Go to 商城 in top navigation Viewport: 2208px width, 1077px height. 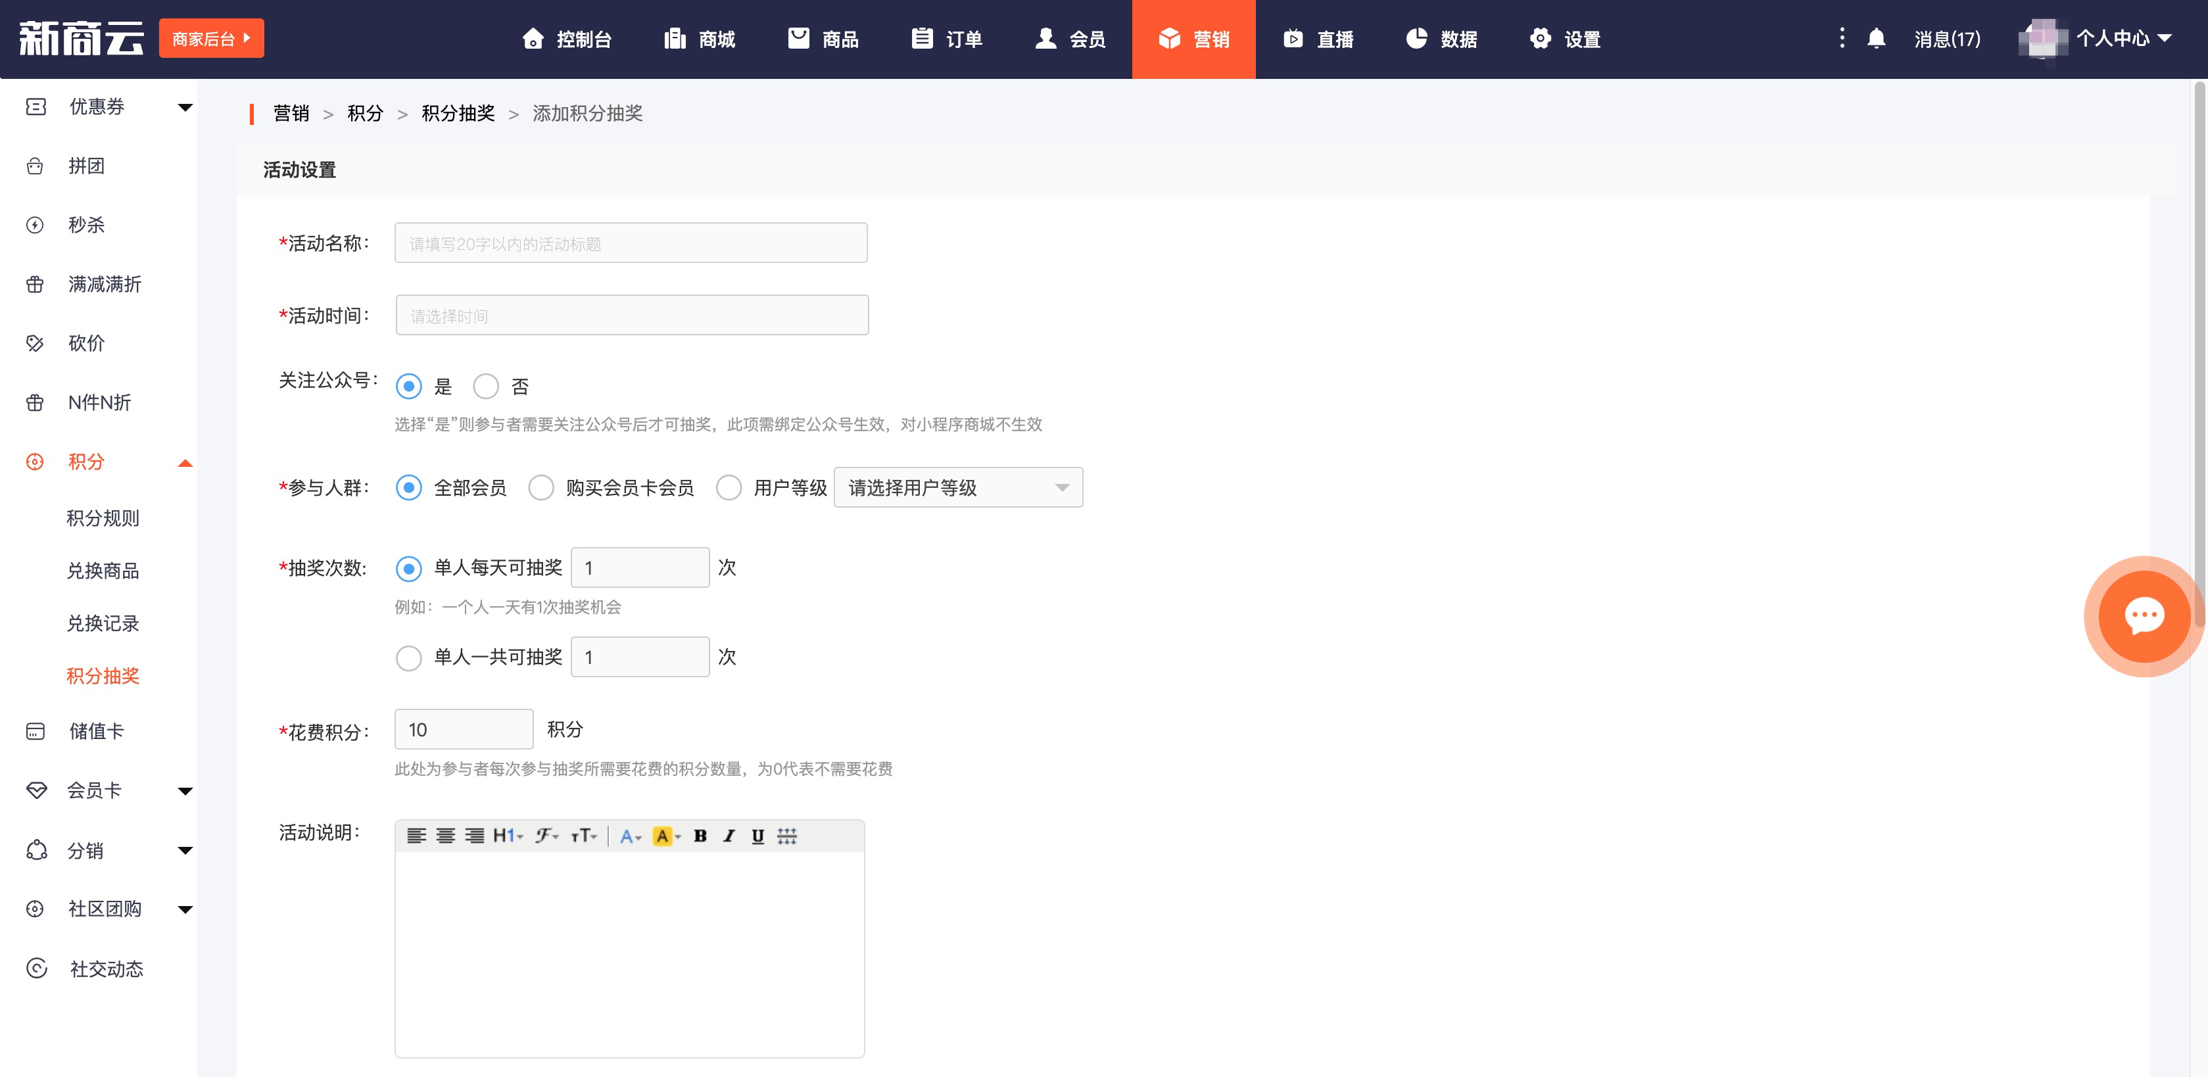click(x=700, y=39)
